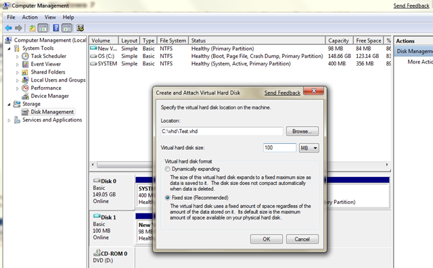Click the volume list scroll left arrow
The height and width of the screenshot is (268, 433).
point(93,165)
